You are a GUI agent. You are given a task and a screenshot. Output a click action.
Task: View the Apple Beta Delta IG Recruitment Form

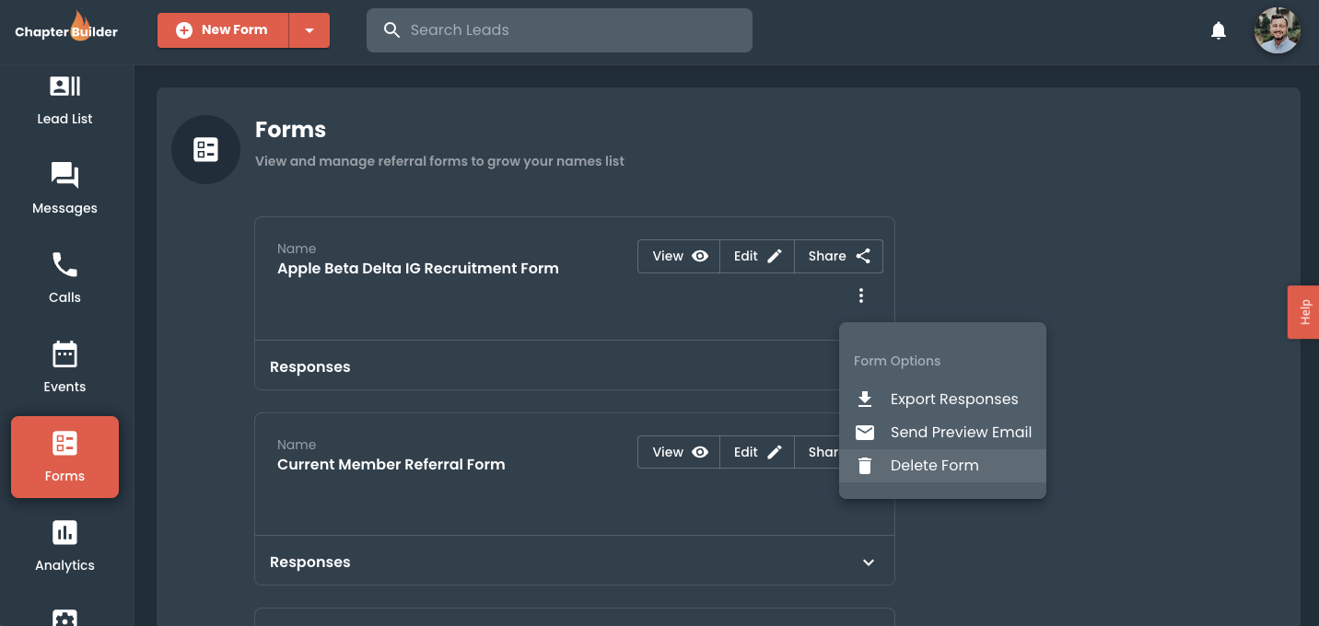point(679,256)
